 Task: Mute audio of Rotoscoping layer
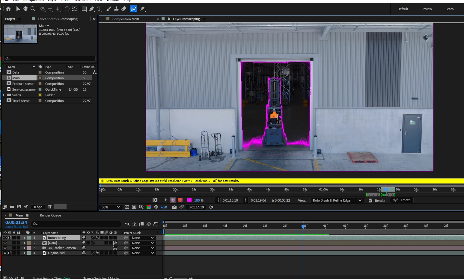click(10, 238)
